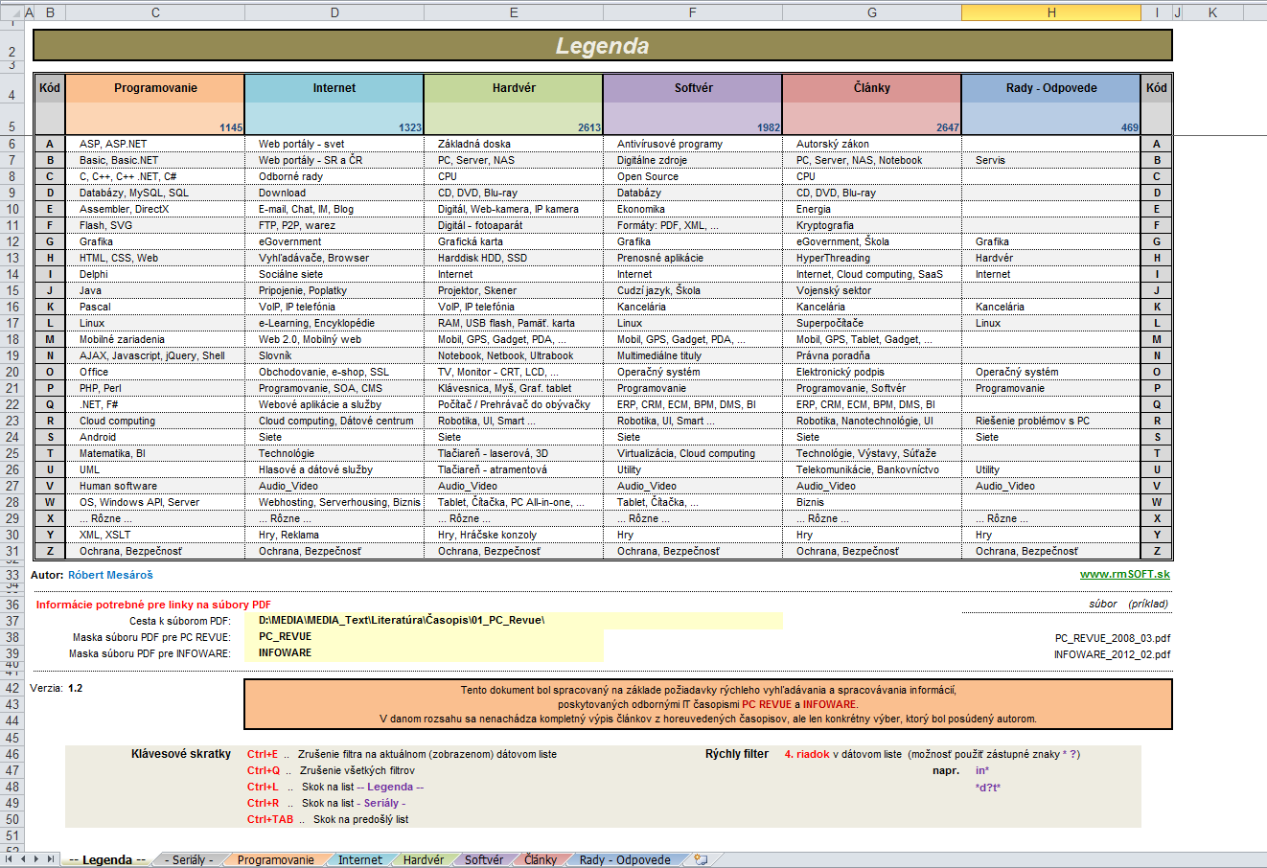Open the Články sheet tab
Viewport: 1267px width, 868px height.
point(541,859)
